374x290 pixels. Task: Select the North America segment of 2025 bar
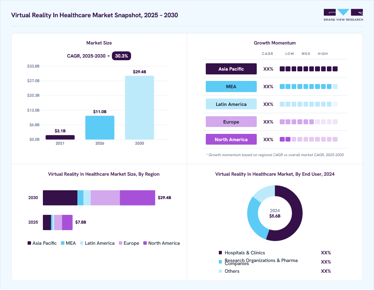pos(67,222)
